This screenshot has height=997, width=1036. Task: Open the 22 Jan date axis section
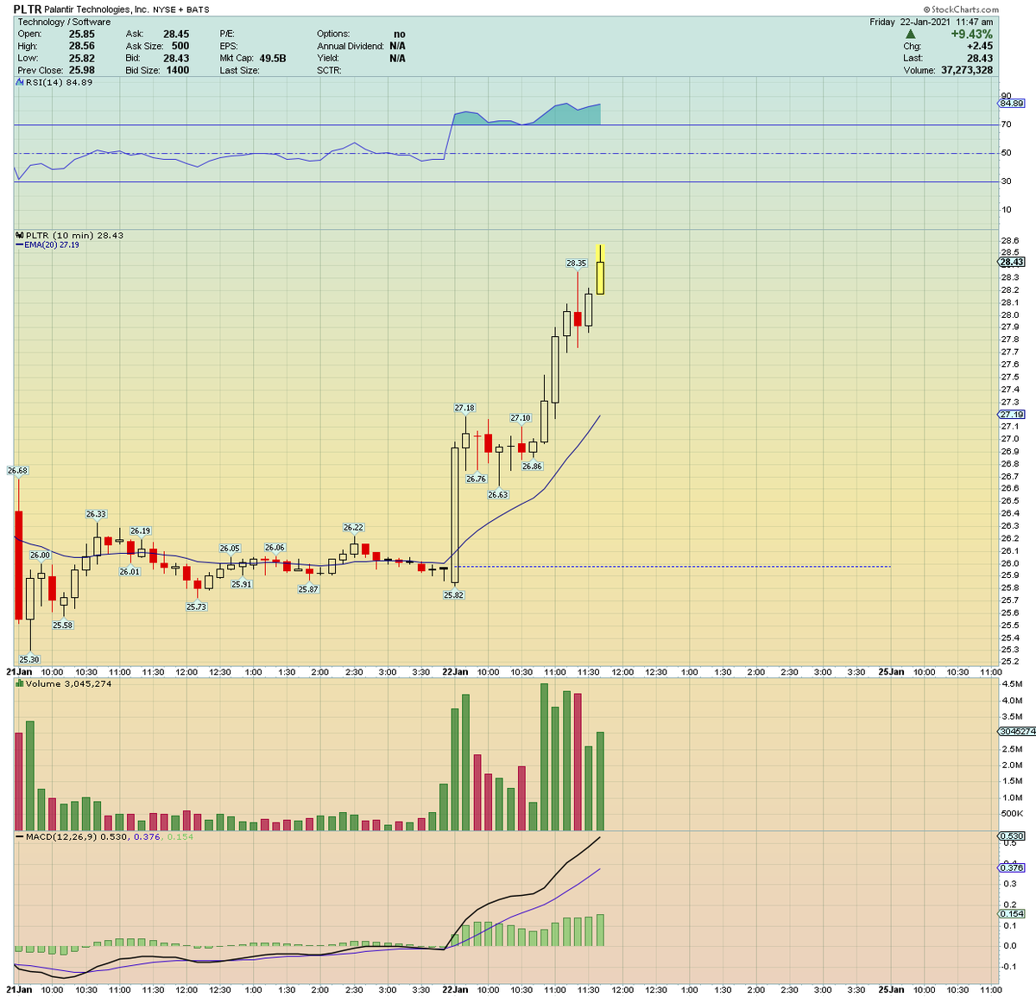[456, 670]
